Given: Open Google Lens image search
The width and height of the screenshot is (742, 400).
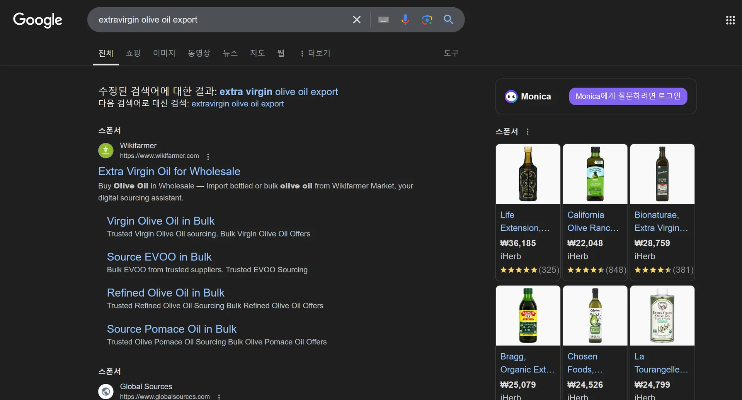Looking at the screenshot, I should click(427, 20).
